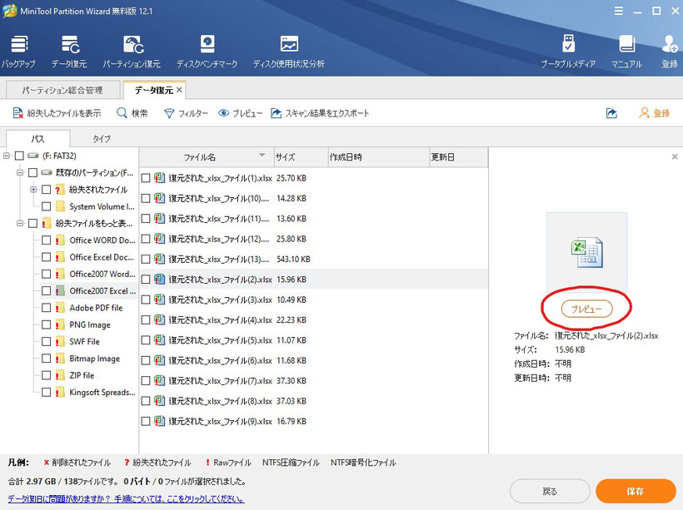Select checkbox for ファイル(1).xlsx

[146, 178]
